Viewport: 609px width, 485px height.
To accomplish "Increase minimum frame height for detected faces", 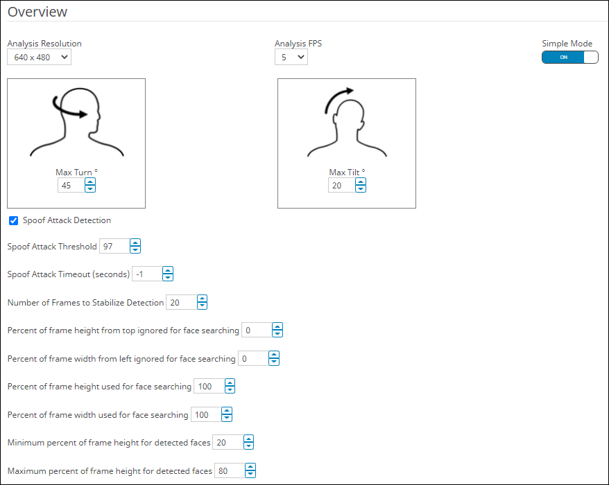I will pyautogui.click(x=248, y=439).
